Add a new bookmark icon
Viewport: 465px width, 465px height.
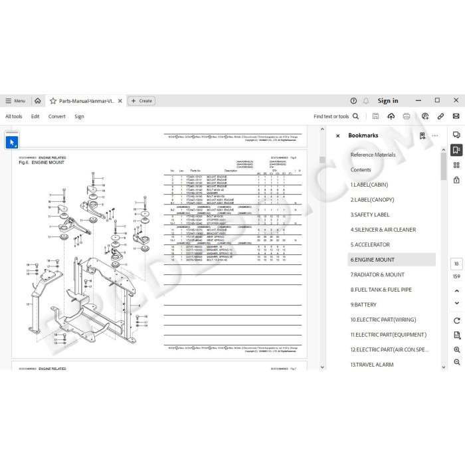pos(422,136)
